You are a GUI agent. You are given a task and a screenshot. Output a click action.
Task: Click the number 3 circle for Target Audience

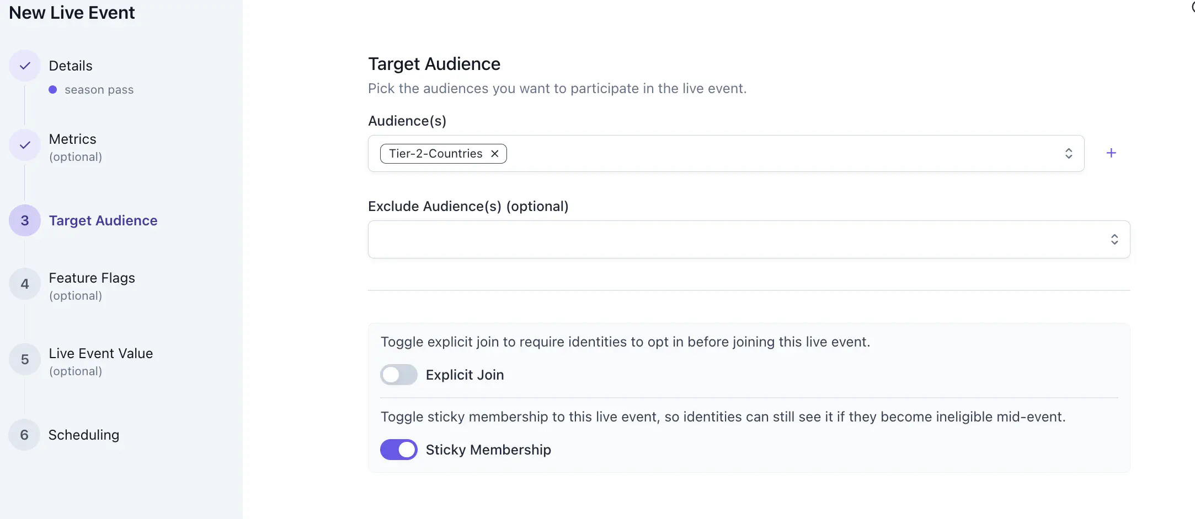pyautogui.click(x=24, y=220)
